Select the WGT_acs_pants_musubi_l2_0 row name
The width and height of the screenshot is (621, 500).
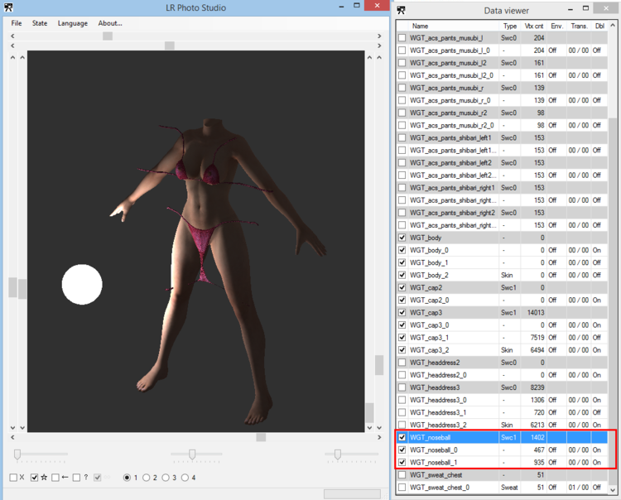(x=451, y=75)
